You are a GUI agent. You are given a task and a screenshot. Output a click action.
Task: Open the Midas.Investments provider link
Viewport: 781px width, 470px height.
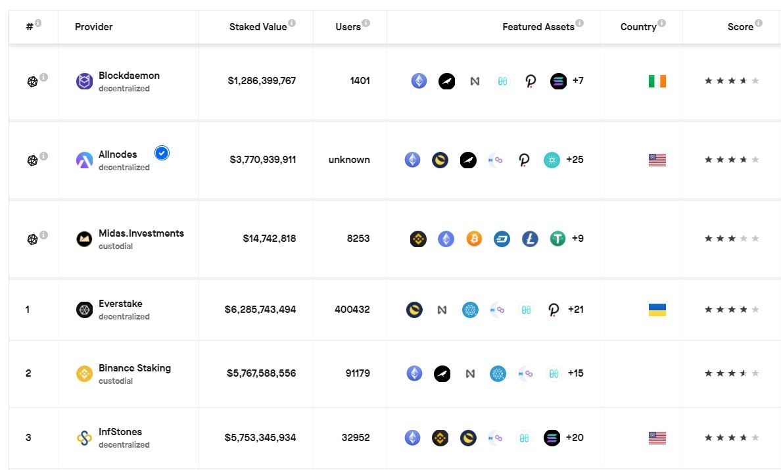click(x=141, y=233)
